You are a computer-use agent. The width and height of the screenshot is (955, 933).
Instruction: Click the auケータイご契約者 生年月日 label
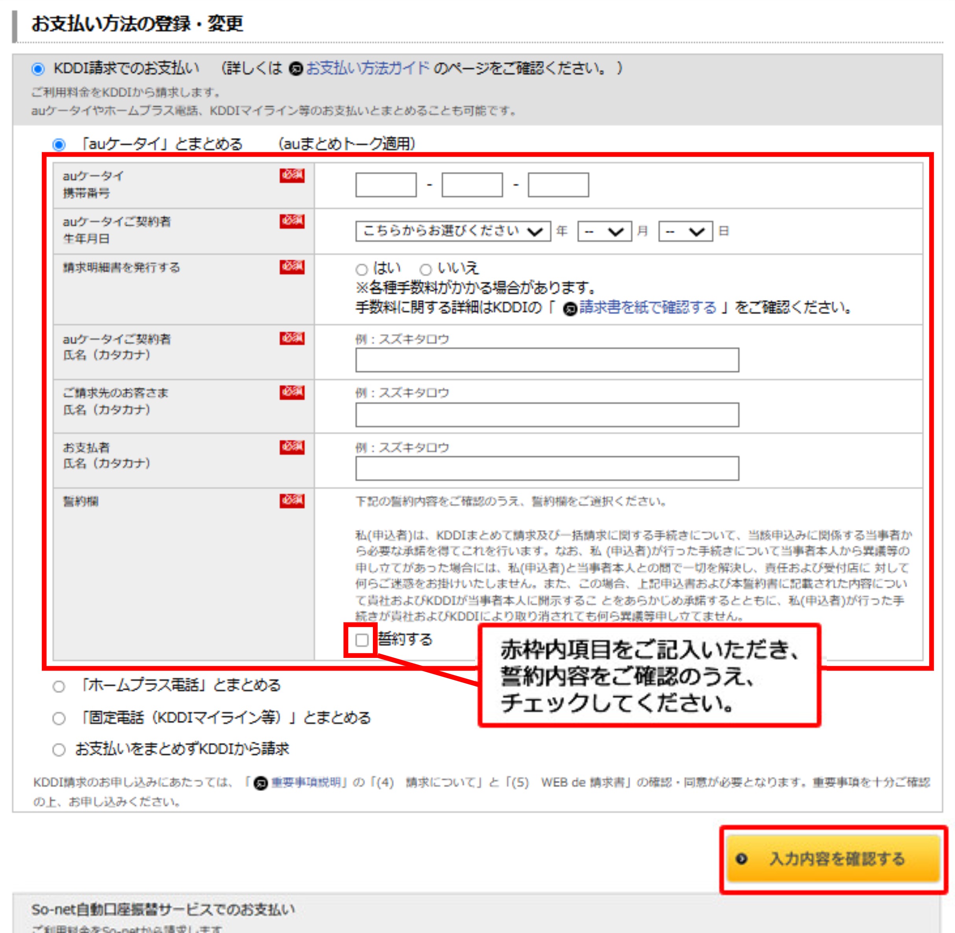(x=116, y=230)
